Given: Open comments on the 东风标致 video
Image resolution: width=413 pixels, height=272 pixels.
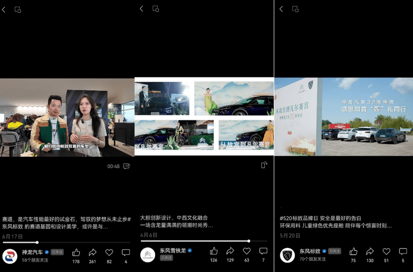Looking at the screenshot, I should (x=403, y=251).
